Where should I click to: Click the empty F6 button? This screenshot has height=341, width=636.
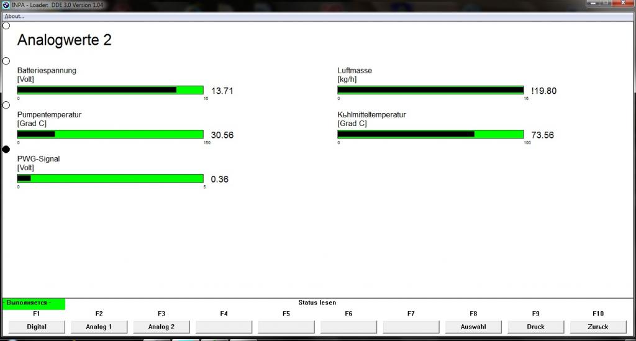coord(349,327)
